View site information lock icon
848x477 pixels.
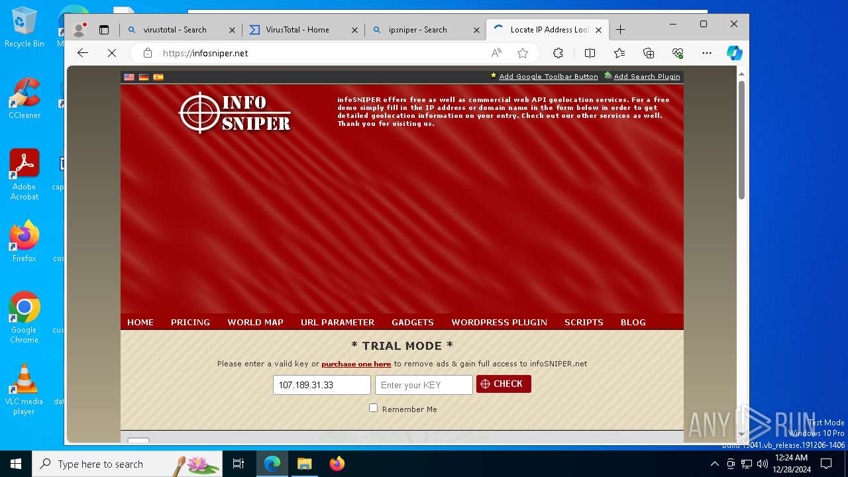coord(148,53)
